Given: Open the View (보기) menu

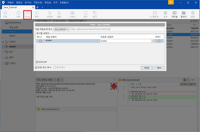Looking at the screenshot, I should (x=28, y=3).
